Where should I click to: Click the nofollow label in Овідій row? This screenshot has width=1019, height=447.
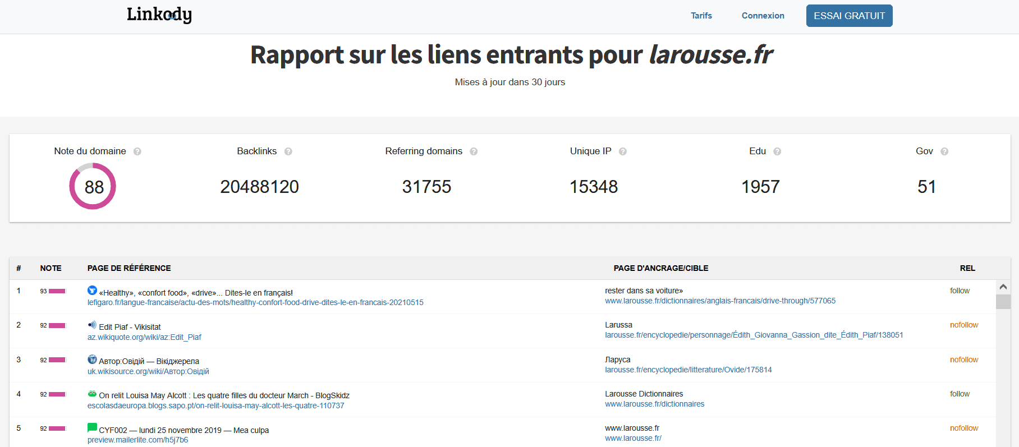(x=964, y=360)
